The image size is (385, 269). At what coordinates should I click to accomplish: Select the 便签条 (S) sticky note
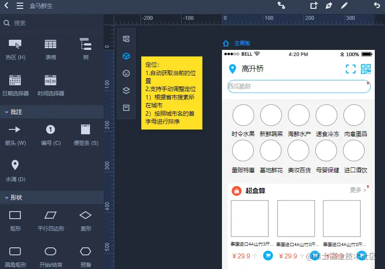[x=86, y=135]
